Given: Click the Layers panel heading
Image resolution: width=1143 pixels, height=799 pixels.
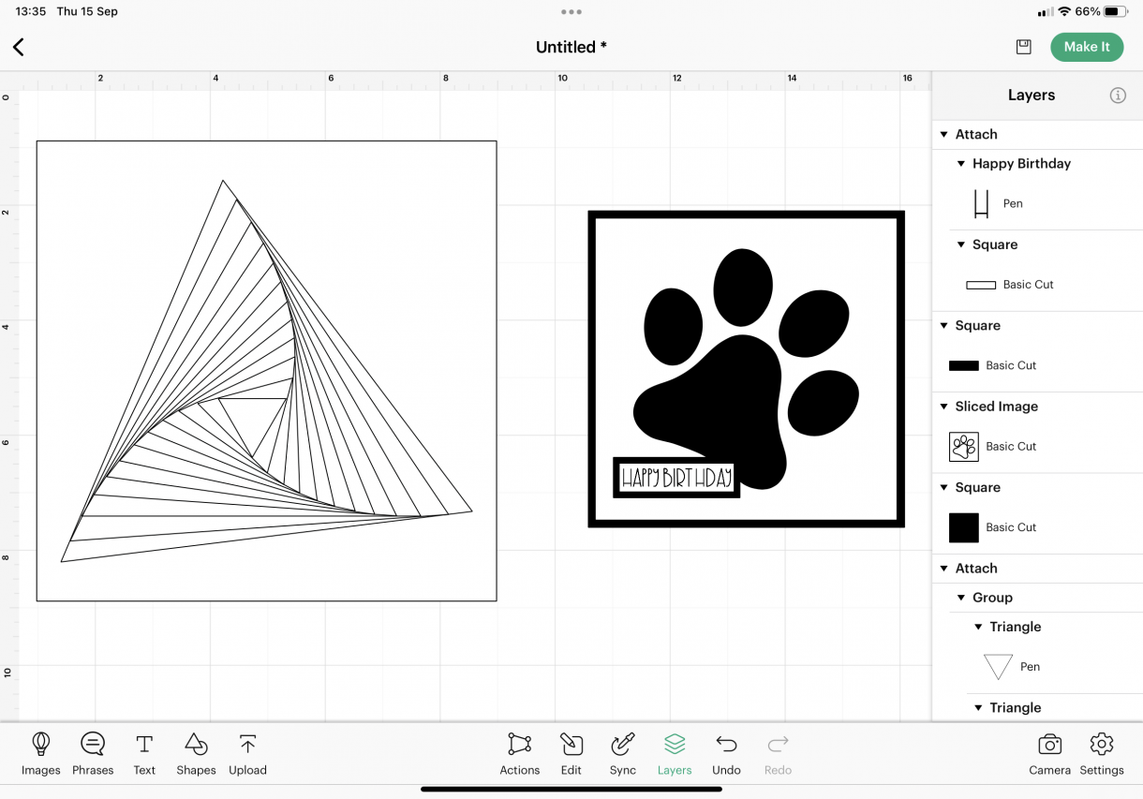Looking at the screenshot, I should click(1032, 96).
